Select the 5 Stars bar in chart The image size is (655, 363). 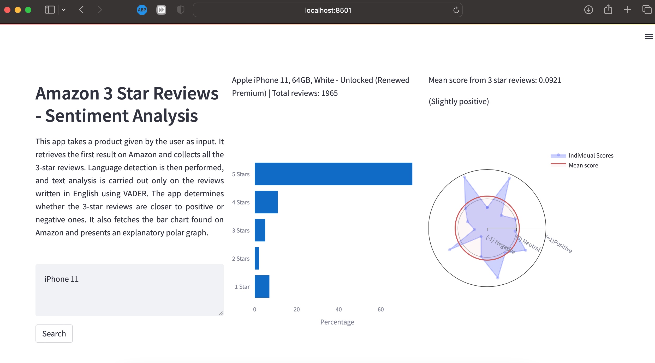(333, 174)
